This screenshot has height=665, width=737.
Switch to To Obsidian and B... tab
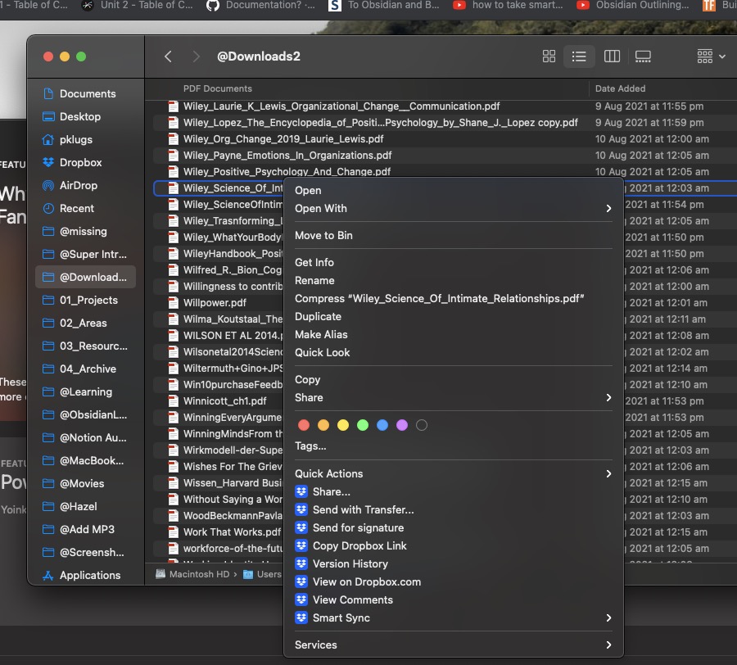(x=384, y=5)
